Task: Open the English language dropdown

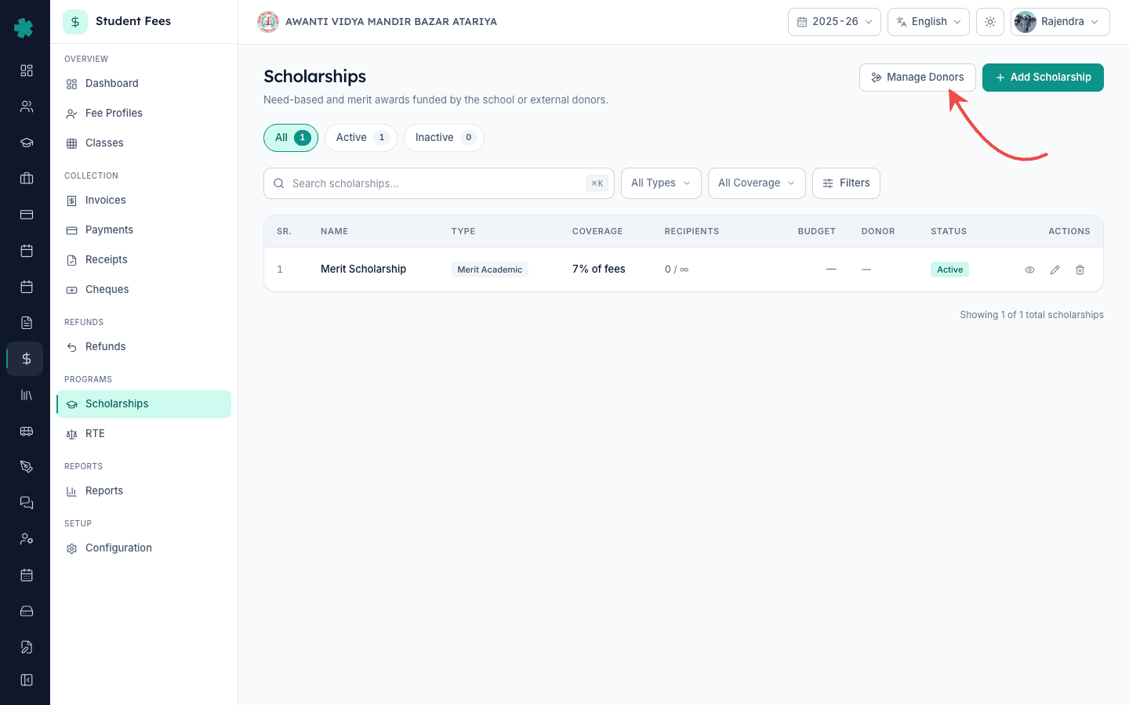Action: (928, 22)
